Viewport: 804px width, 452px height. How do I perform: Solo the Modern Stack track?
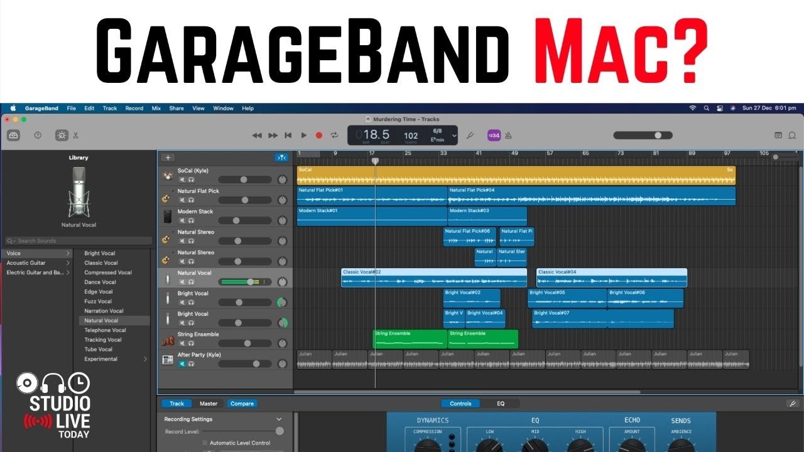click(x=191, y=220)
